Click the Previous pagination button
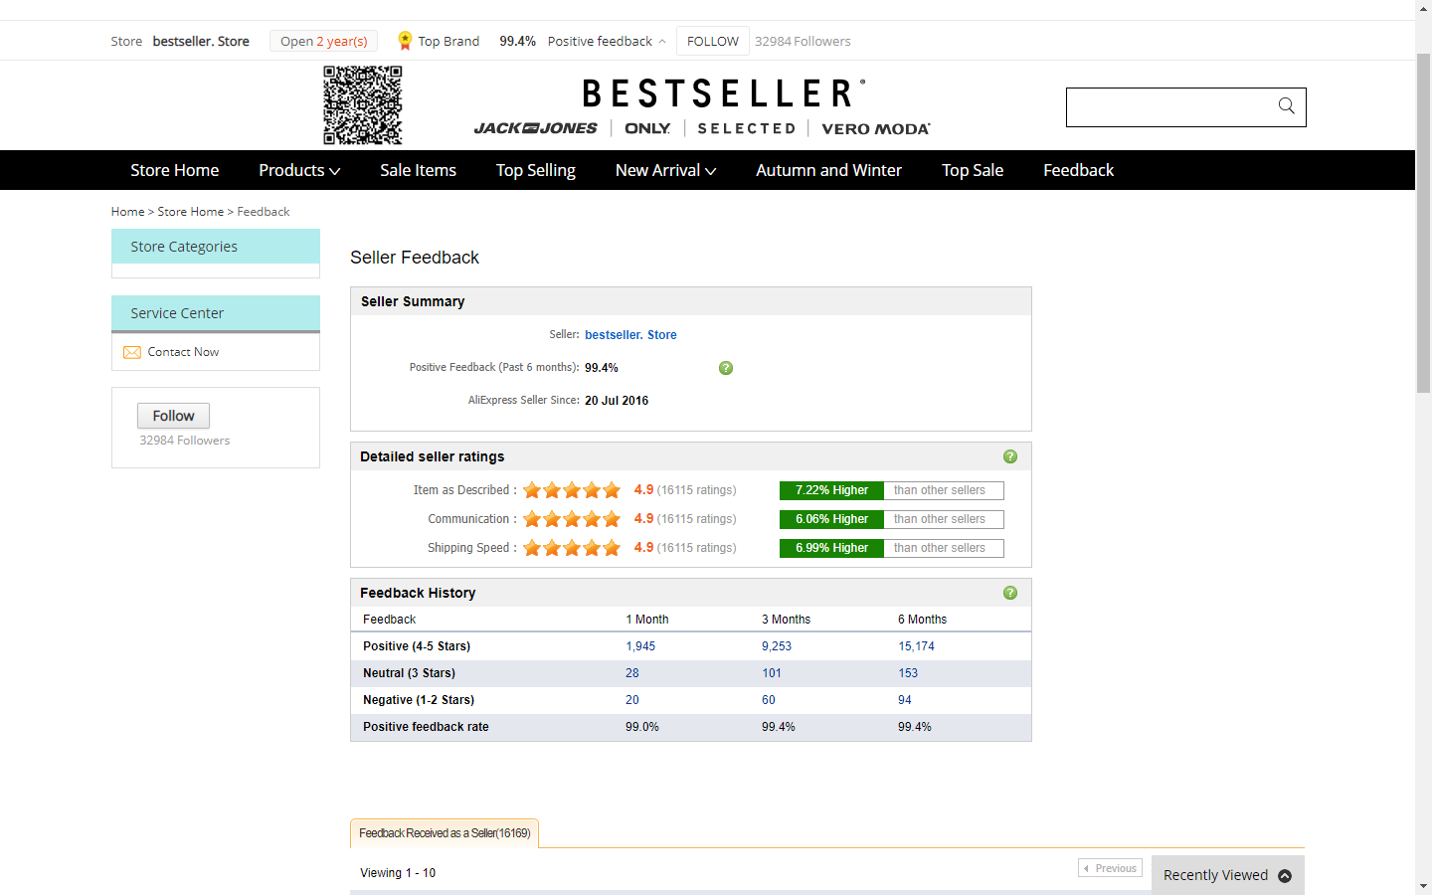This screenshot has width=1432, height=895. (1110, 868)
